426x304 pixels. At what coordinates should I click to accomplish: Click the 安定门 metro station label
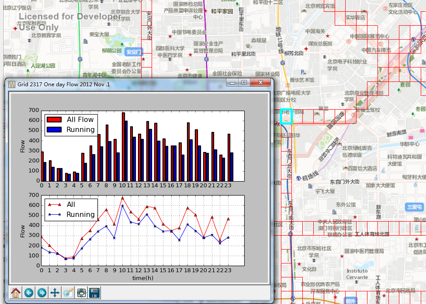coord(134,52)
